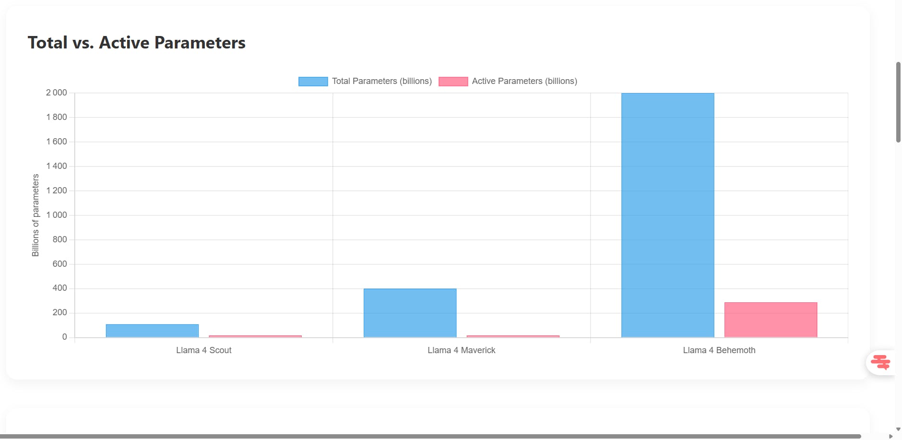Click the "Total vs. Active Parameters" heading
The image size is (902, 440).
click(137, 43)
